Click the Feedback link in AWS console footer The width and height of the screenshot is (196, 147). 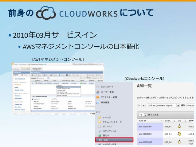click(57, 114)
